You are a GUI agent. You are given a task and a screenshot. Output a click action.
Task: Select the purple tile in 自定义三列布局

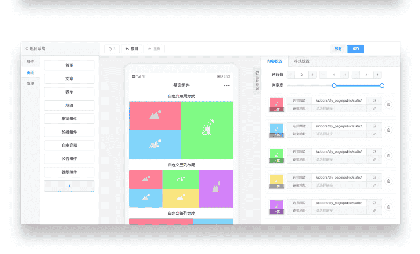coord(216,189)
